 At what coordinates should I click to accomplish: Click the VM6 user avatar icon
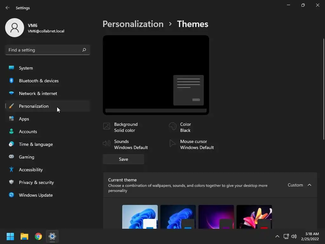[15, 28]
